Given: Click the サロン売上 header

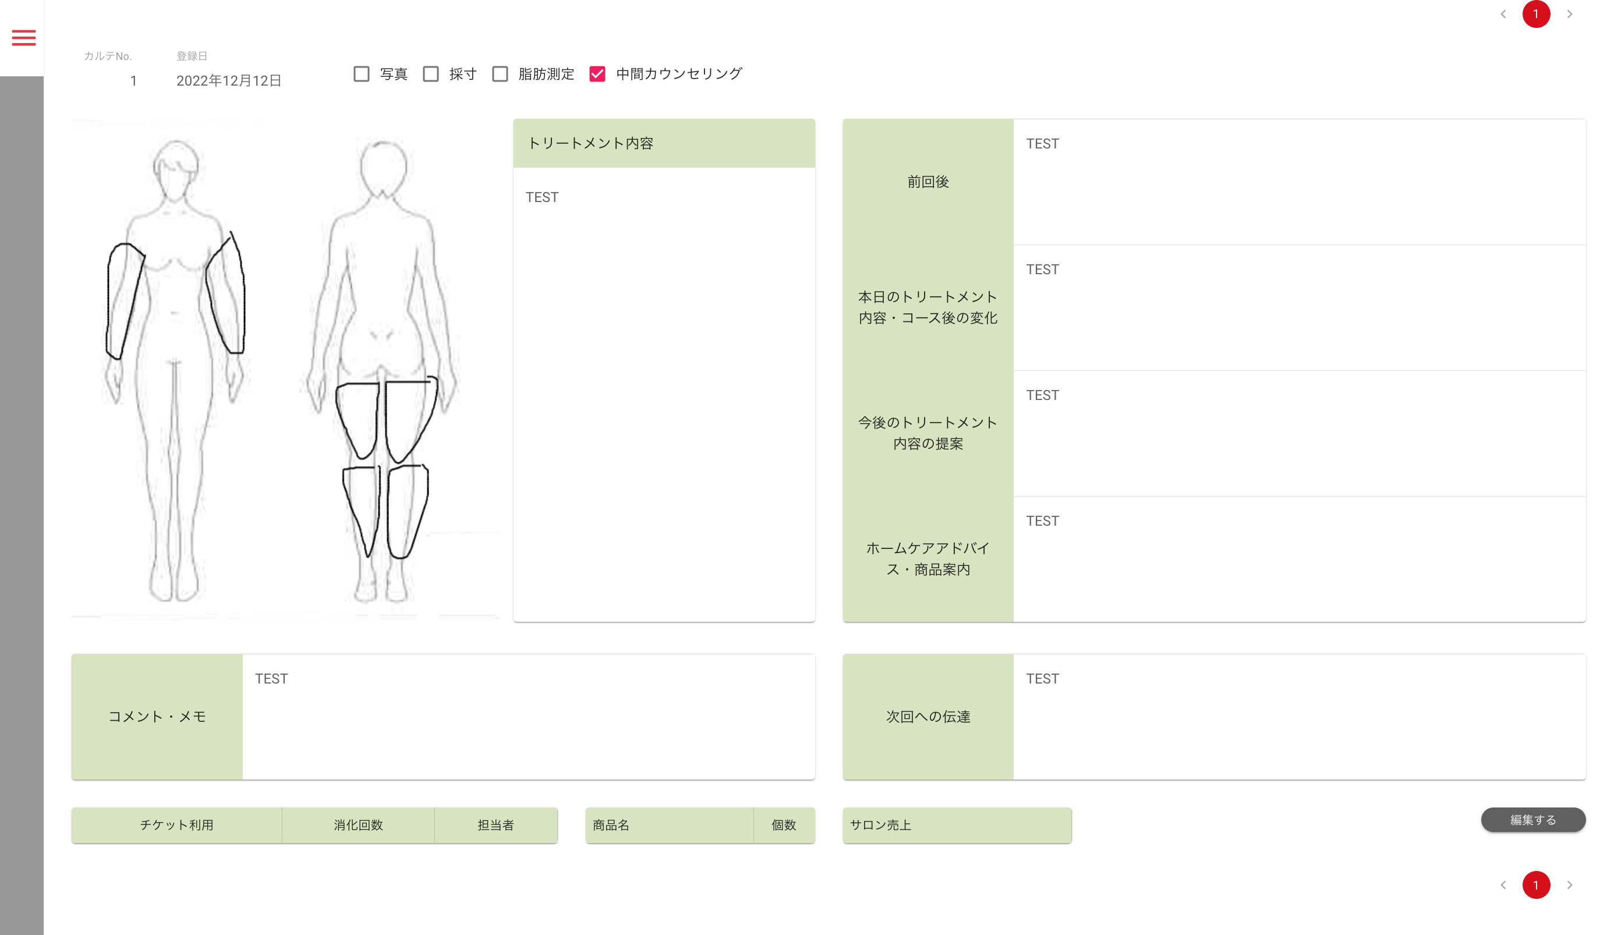Looking at the screenshot, I should click(957, 824).
